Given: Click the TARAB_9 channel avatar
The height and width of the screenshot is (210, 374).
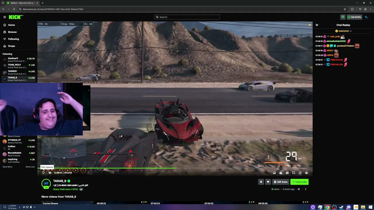Looking at the screenshot, I should pos(46,184).
